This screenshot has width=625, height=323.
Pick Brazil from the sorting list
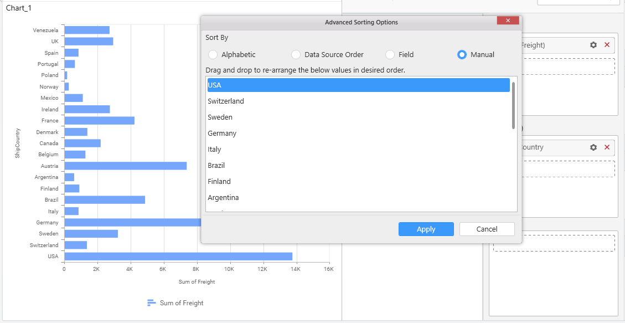pos(216,166)
